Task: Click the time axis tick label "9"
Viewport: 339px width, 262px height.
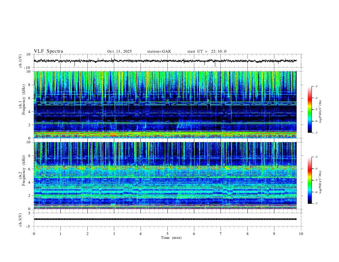Action: 274,234
